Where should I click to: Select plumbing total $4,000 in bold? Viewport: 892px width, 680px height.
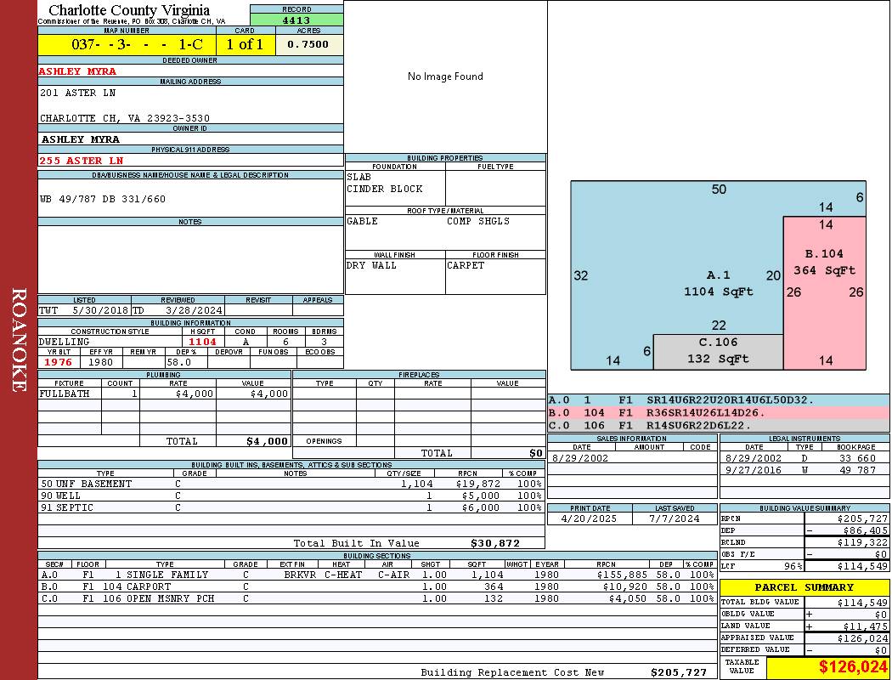267,441
